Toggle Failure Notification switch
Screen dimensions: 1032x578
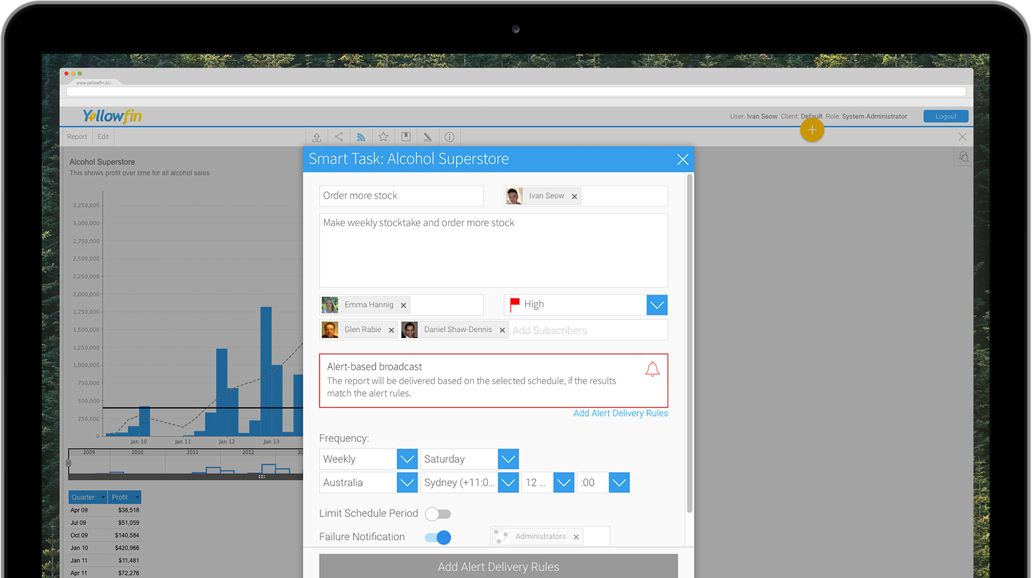click(438, 537)
